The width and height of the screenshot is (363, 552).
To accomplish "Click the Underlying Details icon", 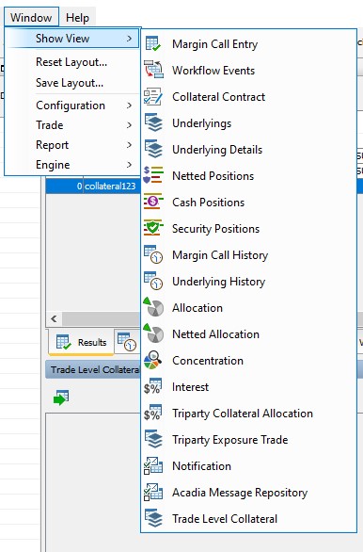I will pos(153,150).
